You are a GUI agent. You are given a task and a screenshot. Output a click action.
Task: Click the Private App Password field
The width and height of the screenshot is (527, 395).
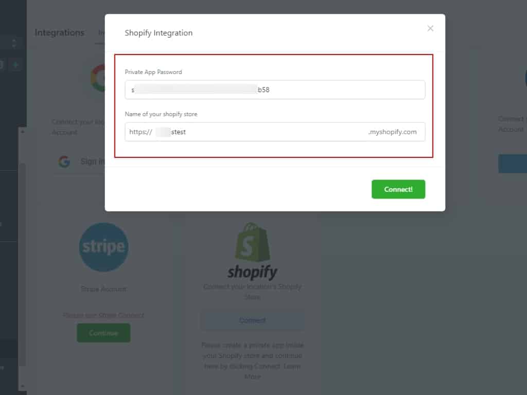tap(275, 89)
